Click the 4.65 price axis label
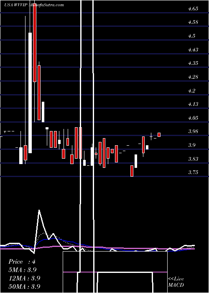The width and height of the screenshot is (209, 293). coord(193,9)
